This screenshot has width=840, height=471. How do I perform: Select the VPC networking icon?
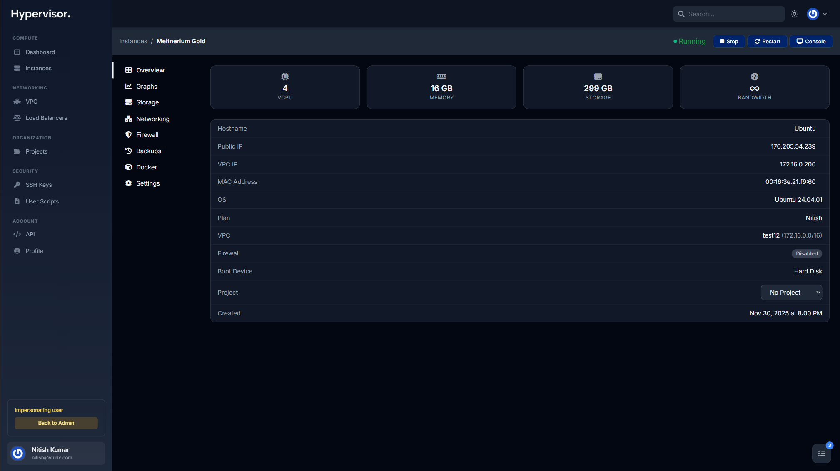17,101
